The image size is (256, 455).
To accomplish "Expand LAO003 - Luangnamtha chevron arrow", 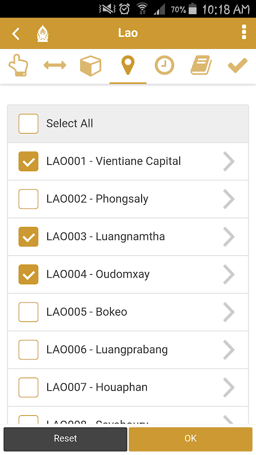I will pos(229,237).
